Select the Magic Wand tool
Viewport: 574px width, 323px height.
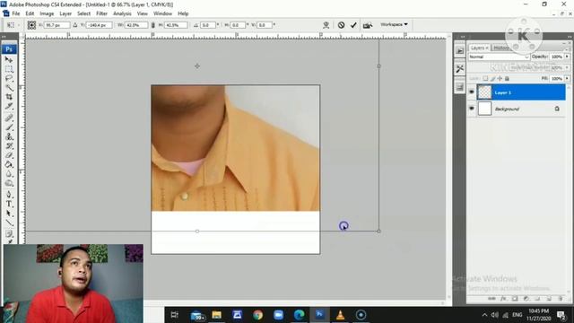click(x=9, y=88)
